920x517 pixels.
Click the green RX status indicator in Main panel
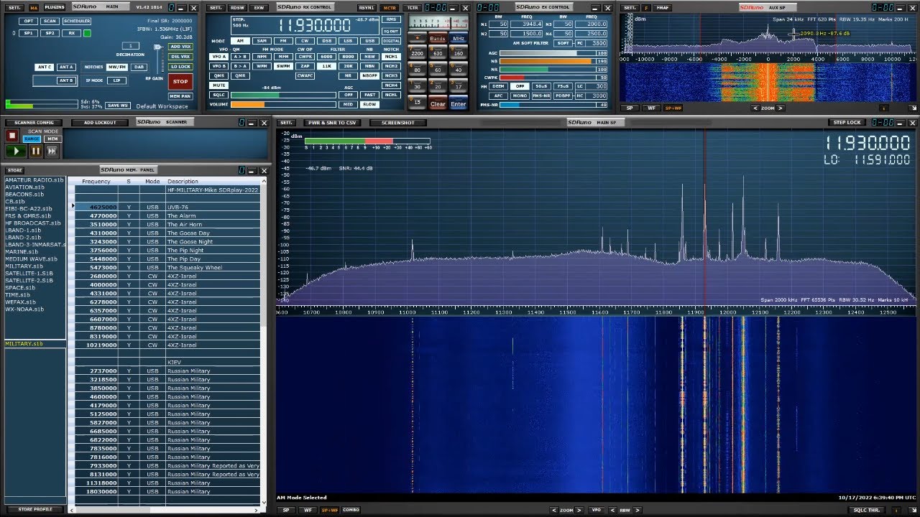[x=88, y=33]
